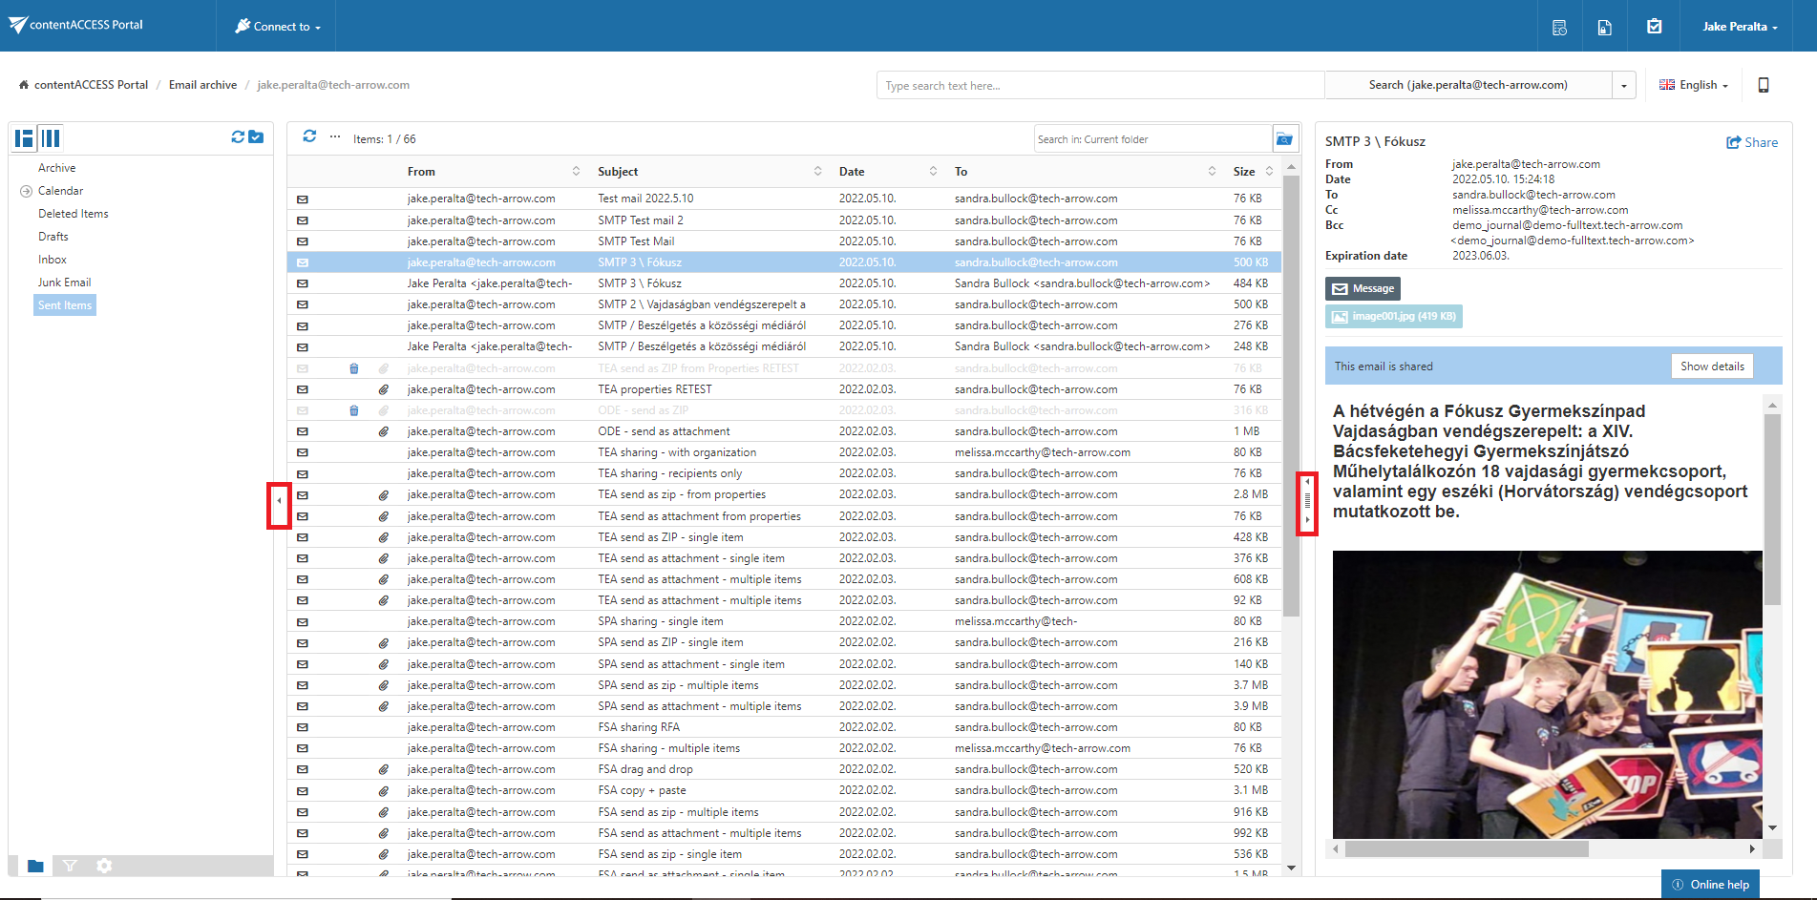Viewport: 1817px width, 900px height.
Task: Click the search-in-folder icon button
Action: pos(1284,139)
